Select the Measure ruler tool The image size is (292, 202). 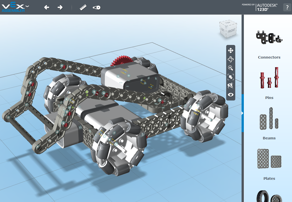coord(83,7)
